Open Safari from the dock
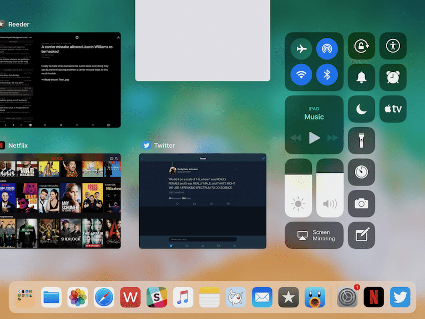This screenshot has width=425, height=319. pos(104,297)
